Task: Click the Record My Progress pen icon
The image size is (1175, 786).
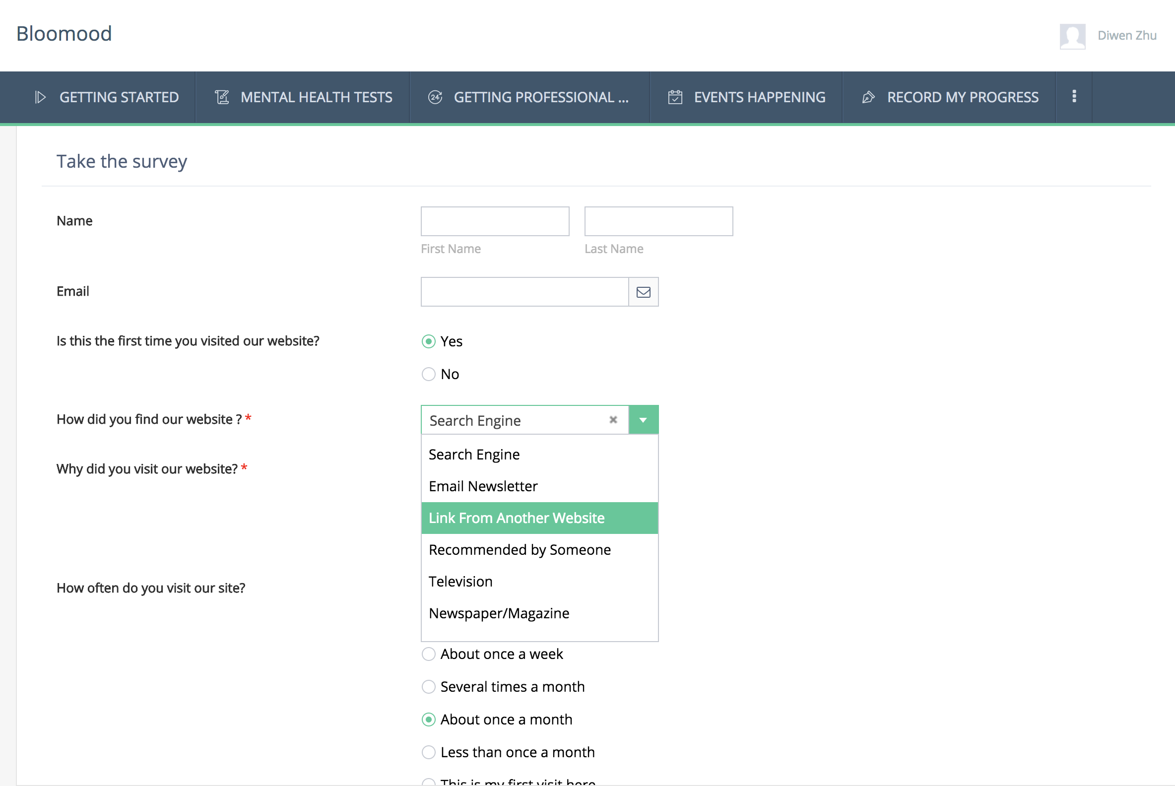Action: tap(868, 97)
